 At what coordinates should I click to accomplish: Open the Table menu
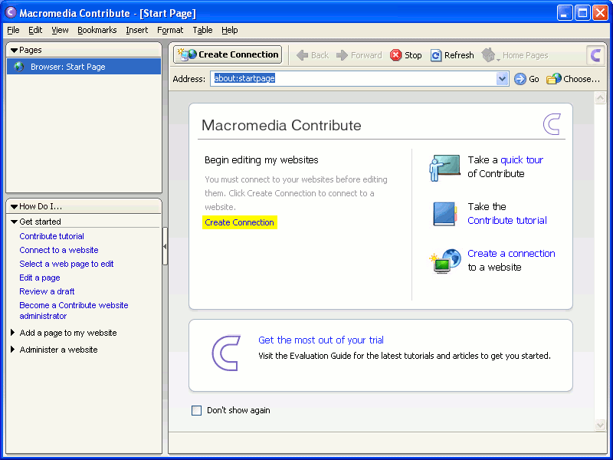[x=202, y=30]
